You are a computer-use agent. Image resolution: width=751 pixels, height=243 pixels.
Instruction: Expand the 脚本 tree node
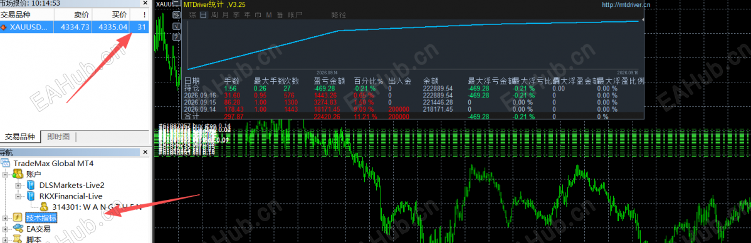[x=6, y=239]
